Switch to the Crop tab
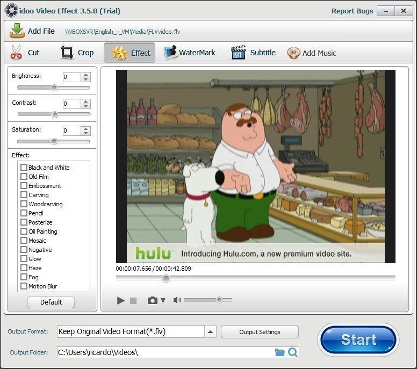Screen dimensions: 417x369 point(77,53)
